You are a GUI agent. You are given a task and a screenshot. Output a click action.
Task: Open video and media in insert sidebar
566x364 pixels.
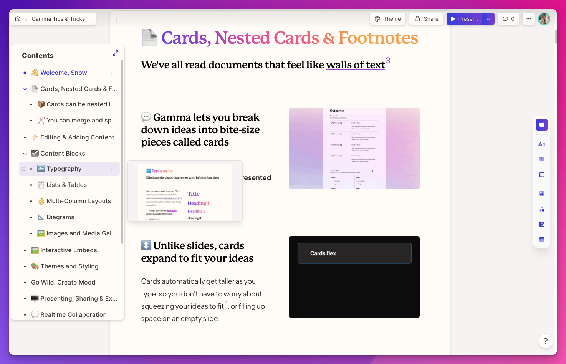(542, 224)
